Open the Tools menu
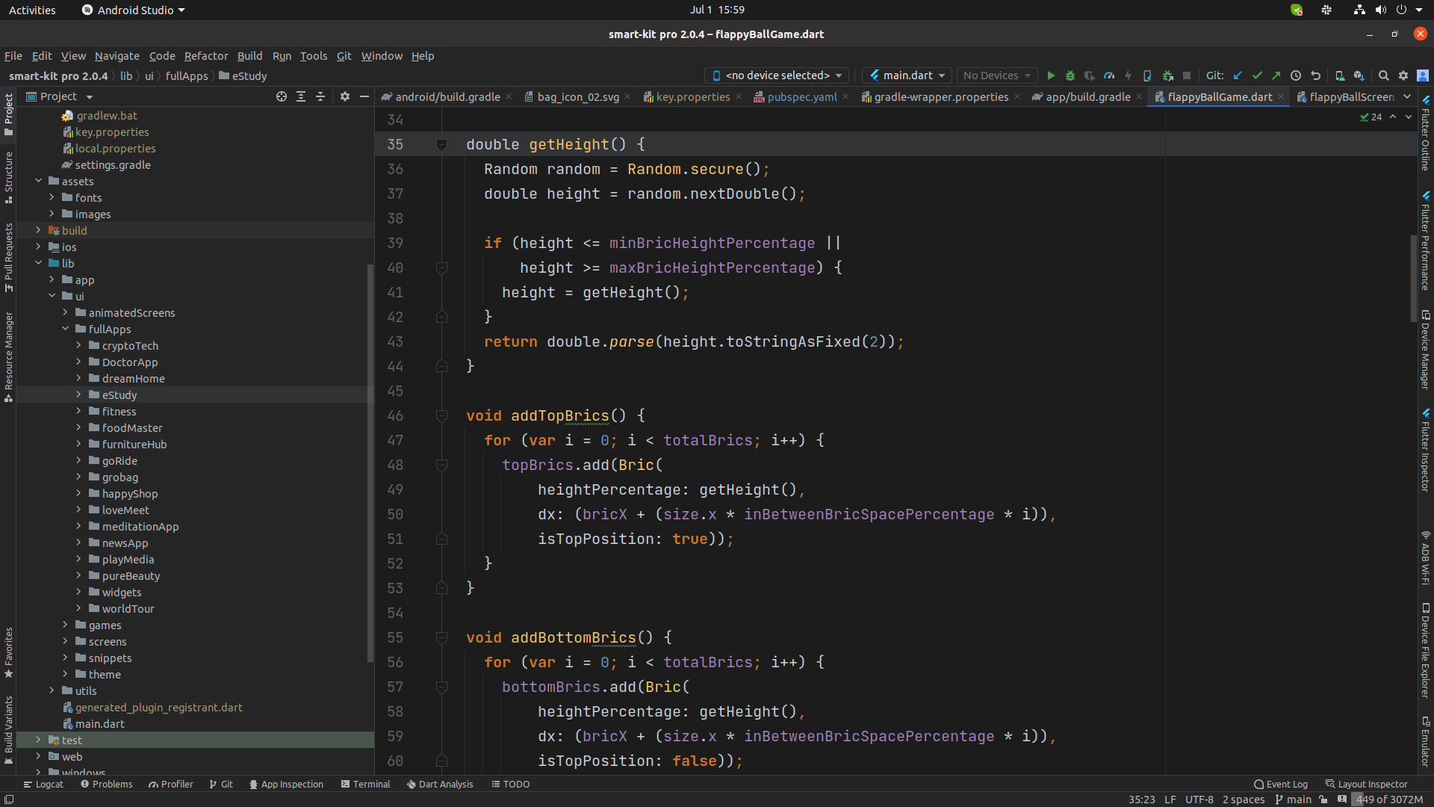 314,56
